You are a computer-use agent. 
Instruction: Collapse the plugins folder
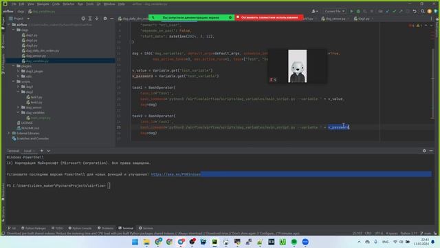click(x=13, y=66)
